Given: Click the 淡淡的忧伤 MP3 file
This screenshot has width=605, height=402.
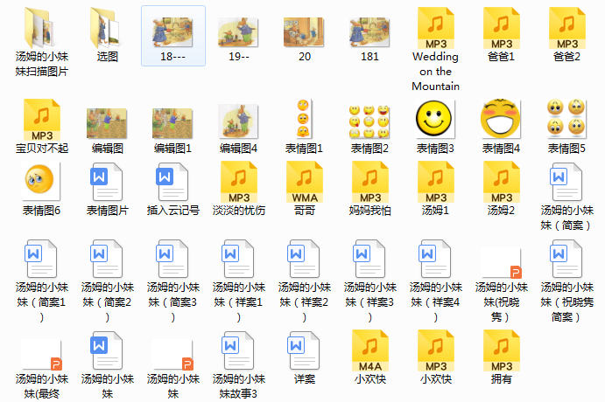Looking at the screenshot, I should click(x=238, y=184).
